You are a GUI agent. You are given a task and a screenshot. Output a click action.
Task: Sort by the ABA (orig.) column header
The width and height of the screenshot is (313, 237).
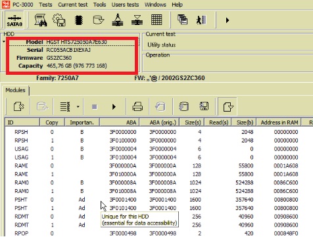(x=159, y=122)
